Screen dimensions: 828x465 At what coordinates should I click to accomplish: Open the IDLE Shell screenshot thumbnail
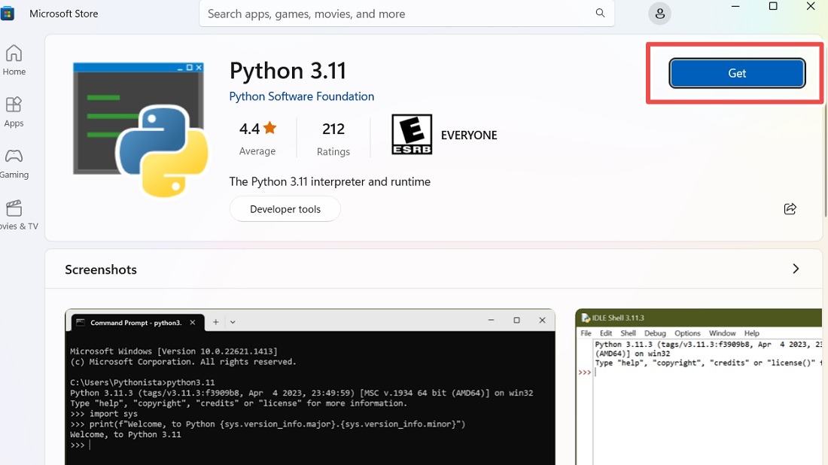pos(700,384)
